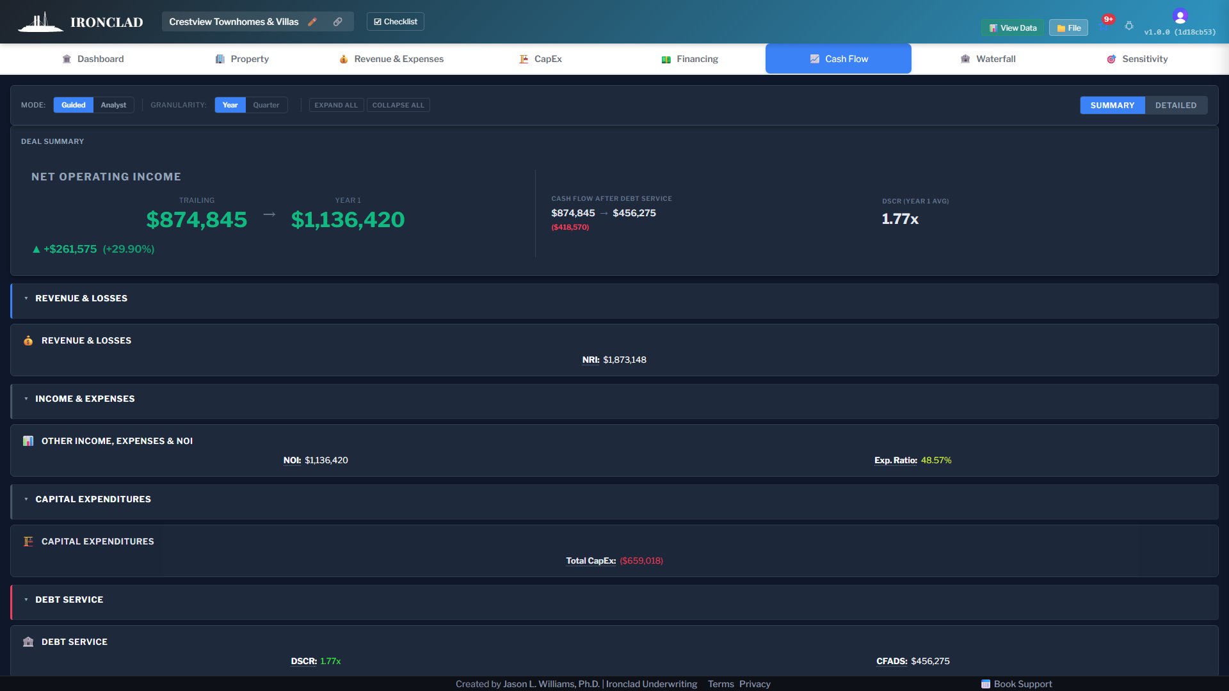
Task: Click the Dashboard building icon
Action: (x=67, y=59)
